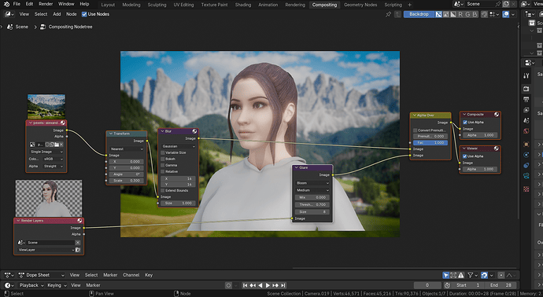The width and height of the screenshot is (543, 297).
Task: Open the Gaussian filter type dropdown
Action: point(178,146)
